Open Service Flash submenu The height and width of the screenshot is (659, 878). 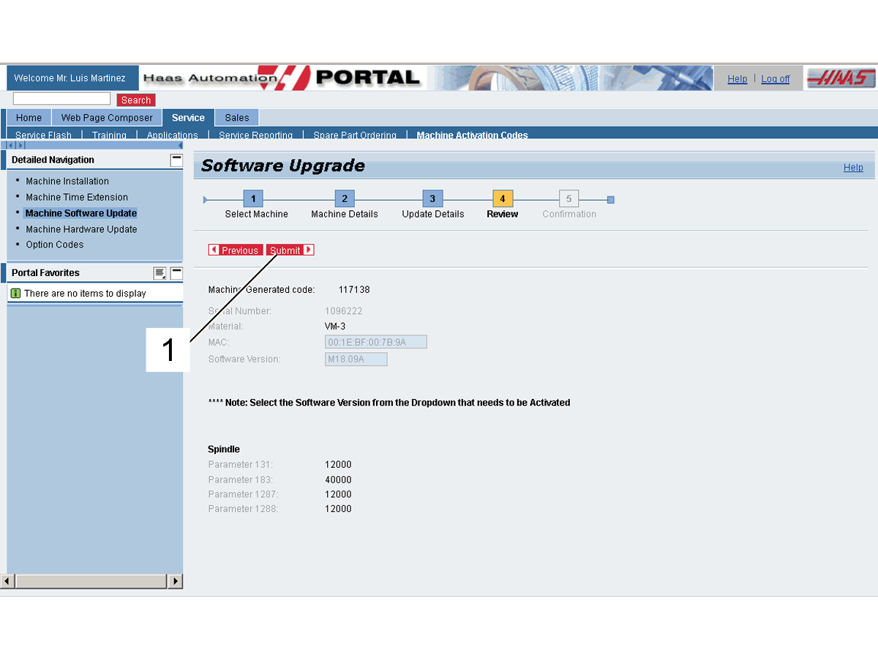tap(44, 135)
